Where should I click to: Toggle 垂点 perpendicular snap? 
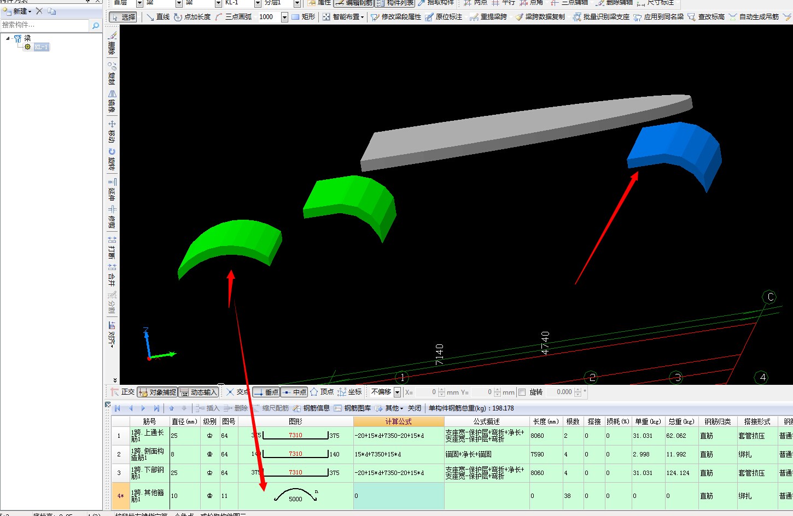click(x=266, y=392)
